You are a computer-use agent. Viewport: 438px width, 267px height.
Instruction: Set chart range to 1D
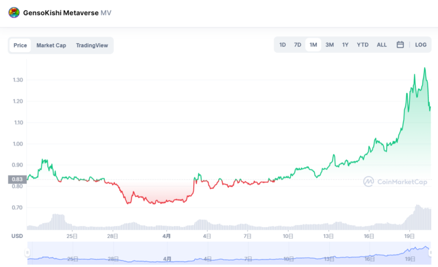click(282, 45)
